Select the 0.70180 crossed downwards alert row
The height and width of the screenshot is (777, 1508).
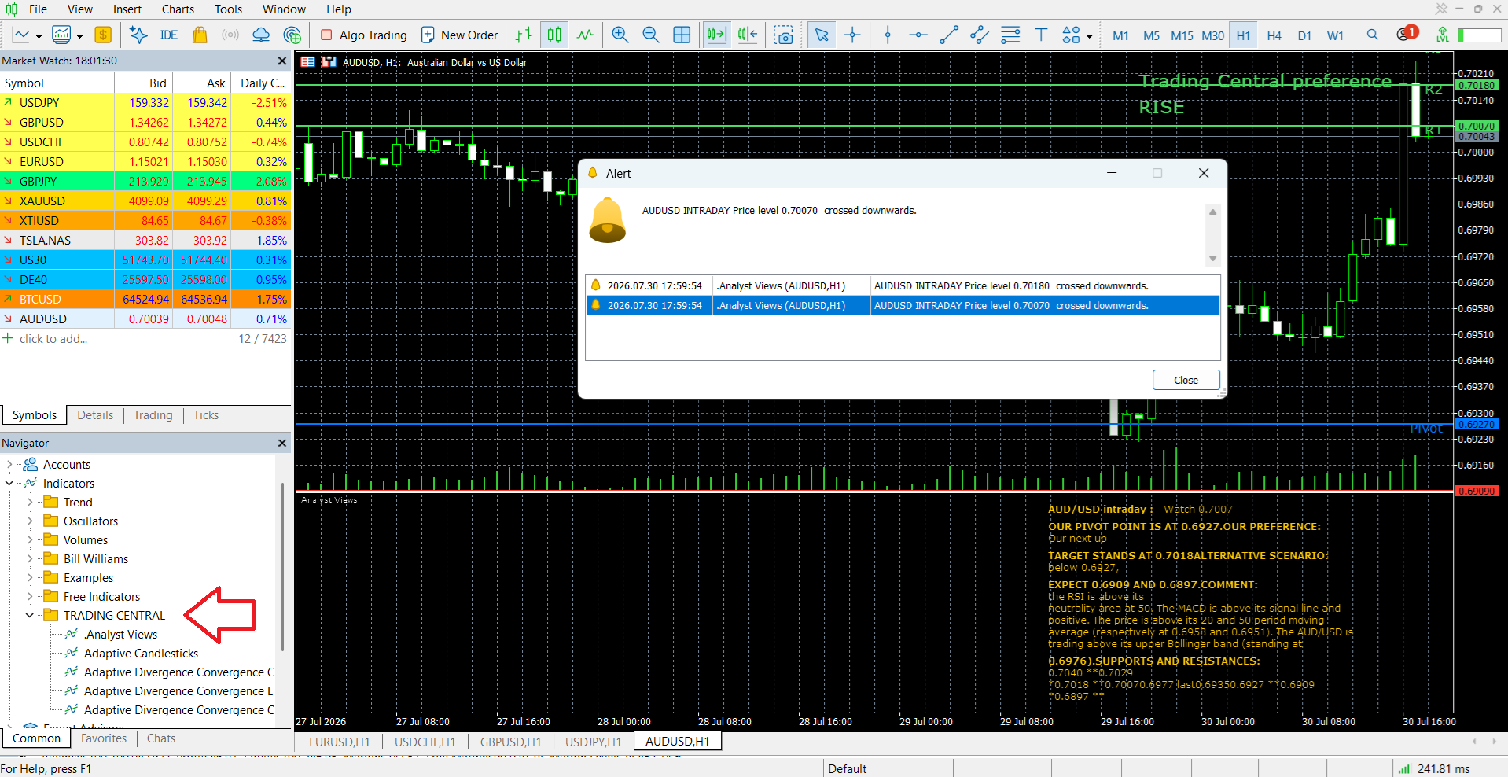(903, 285)
